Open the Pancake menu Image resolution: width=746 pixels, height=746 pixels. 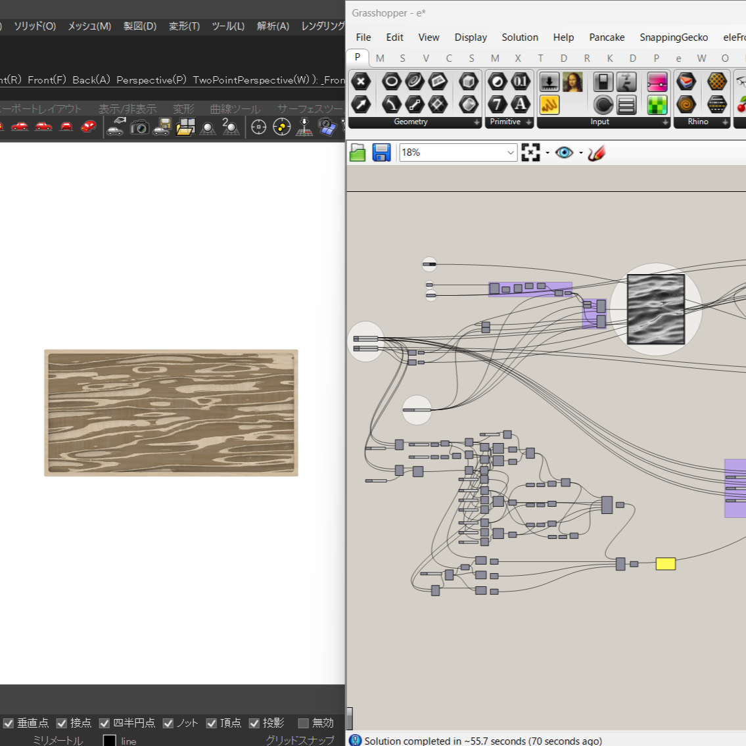(x=607, y=37)
